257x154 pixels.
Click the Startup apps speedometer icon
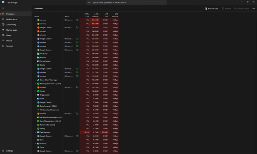click(x=3, y=30)
